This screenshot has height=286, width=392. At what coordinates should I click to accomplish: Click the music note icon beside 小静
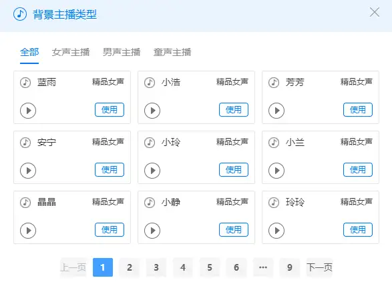tap(150, 203)
